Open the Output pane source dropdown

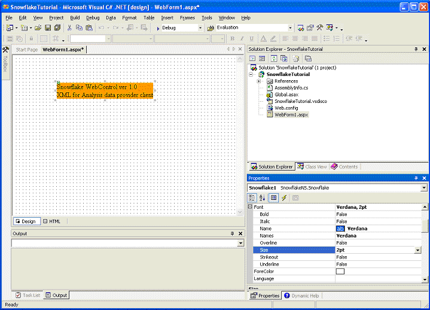(x=240, y=243)
